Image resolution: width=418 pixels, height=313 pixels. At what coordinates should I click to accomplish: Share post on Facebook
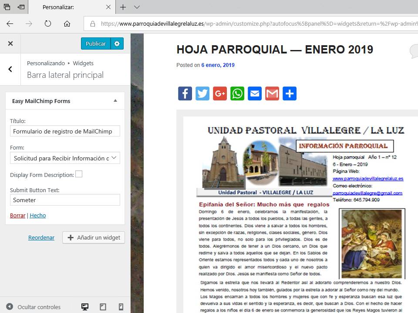tap(185, 93)
